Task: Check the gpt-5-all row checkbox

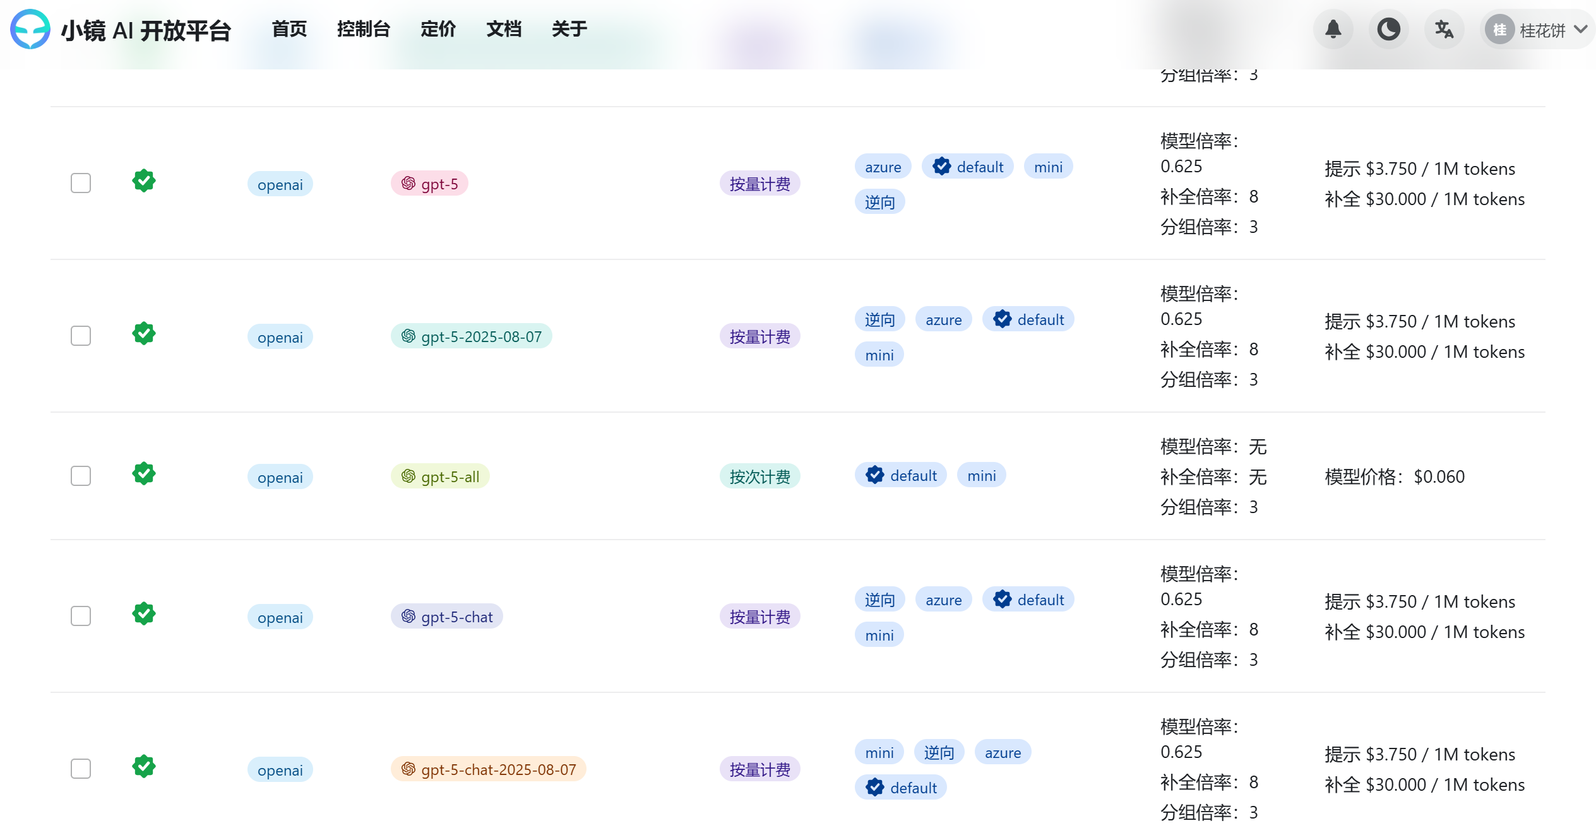Action: point(81,476)
